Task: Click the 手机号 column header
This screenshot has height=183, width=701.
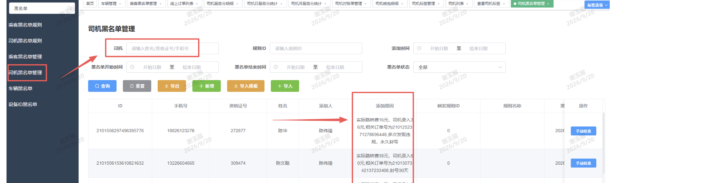Action: [x=181, y=106]
